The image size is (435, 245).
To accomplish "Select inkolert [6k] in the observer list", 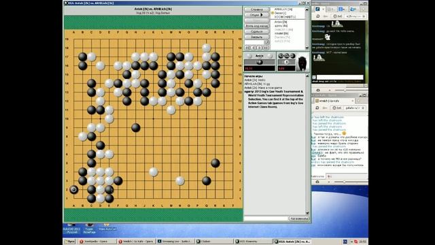I will coord(281,33).
